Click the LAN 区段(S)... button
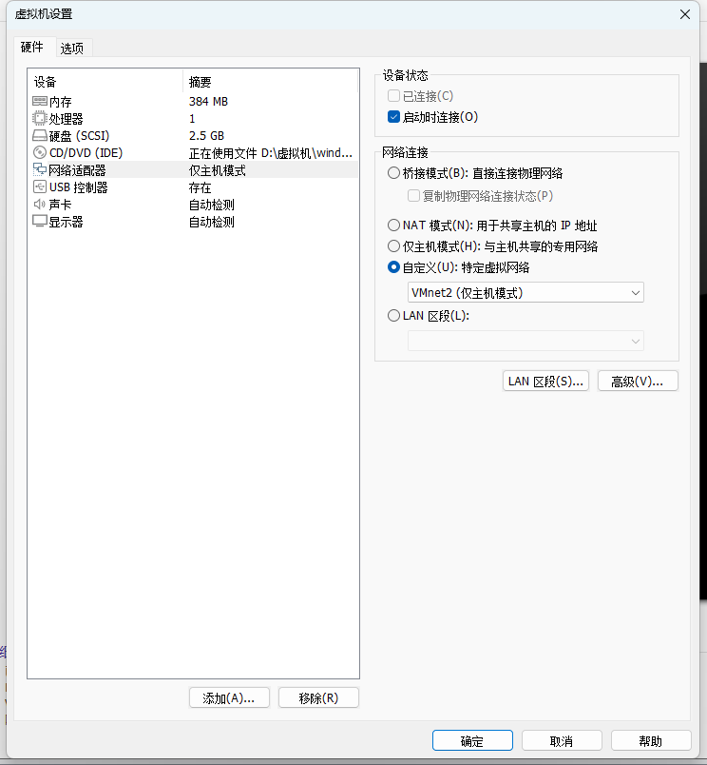 545,381
